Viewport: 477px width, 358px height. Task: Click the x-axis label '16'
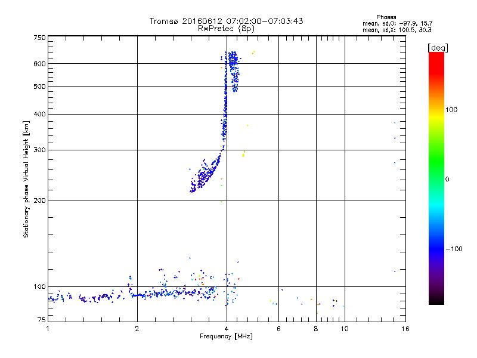(405, 329)
